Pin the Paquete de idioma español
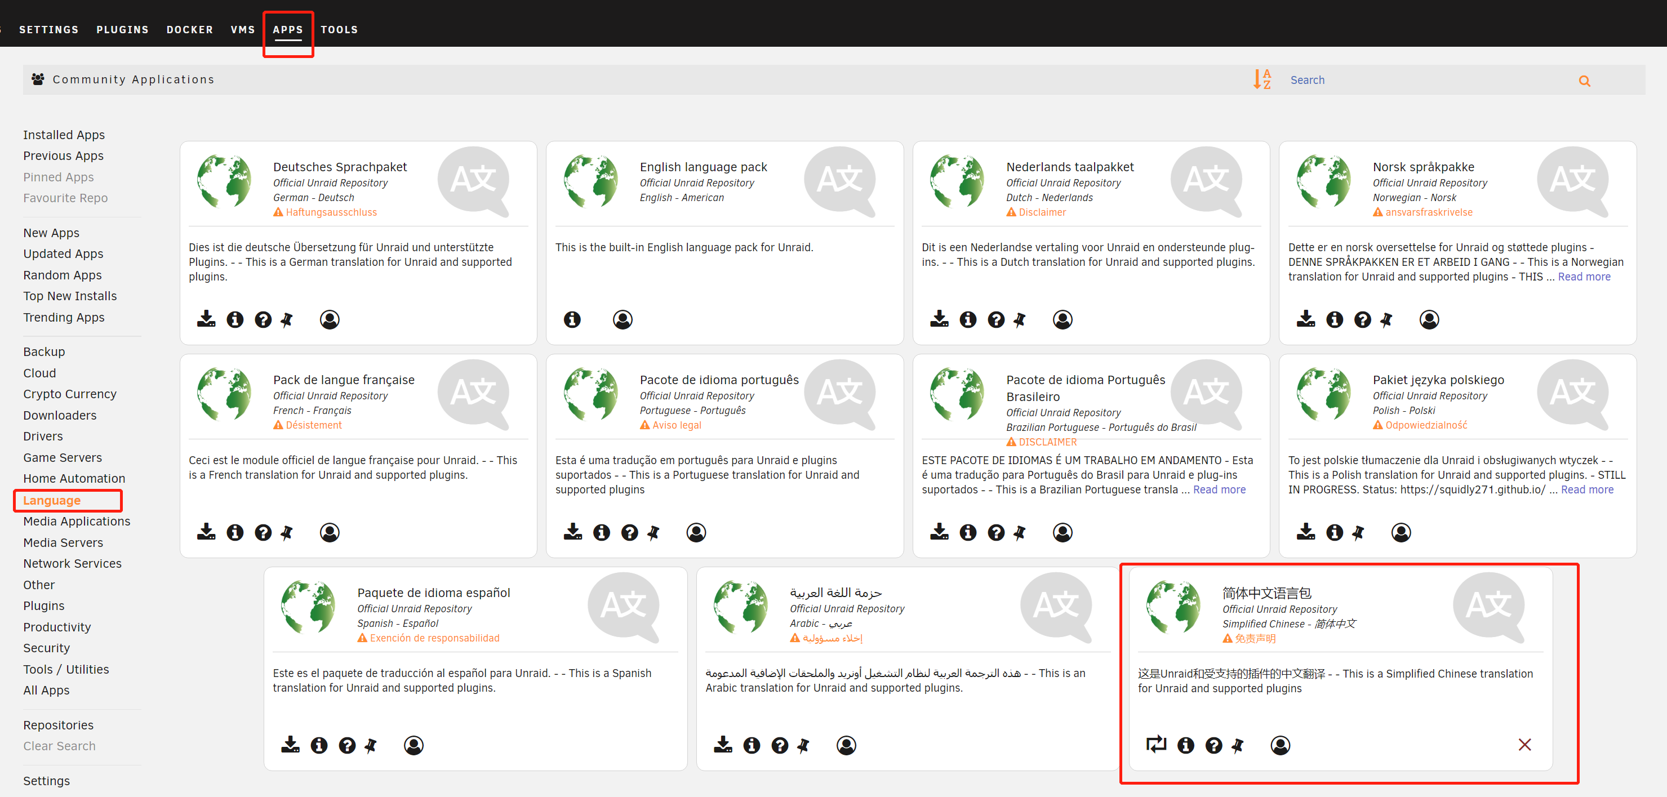 371,745
